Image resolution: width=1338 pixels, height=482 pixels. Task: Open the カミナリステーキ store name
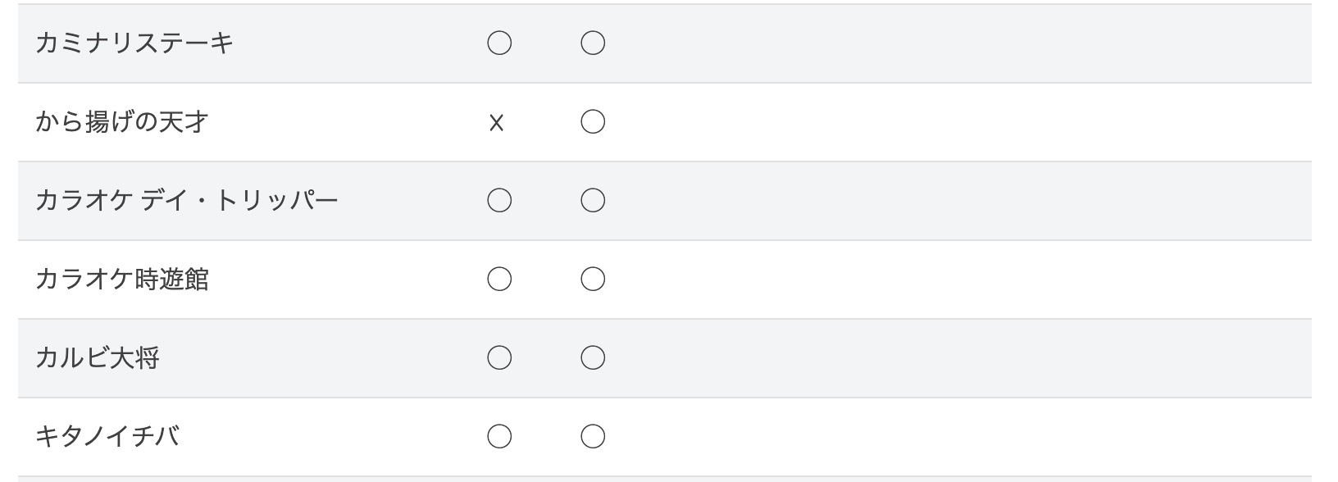(x=134, y=43)
